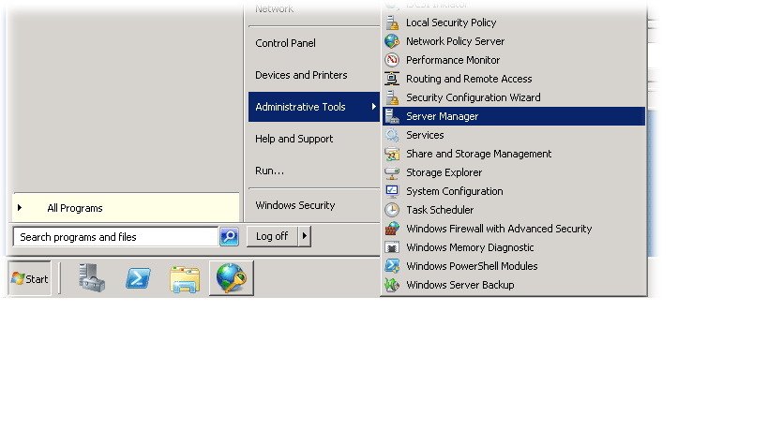The image size is (768, 431).
Task: Select Server Manager in the Administrative Tools list
Action: 442,116
